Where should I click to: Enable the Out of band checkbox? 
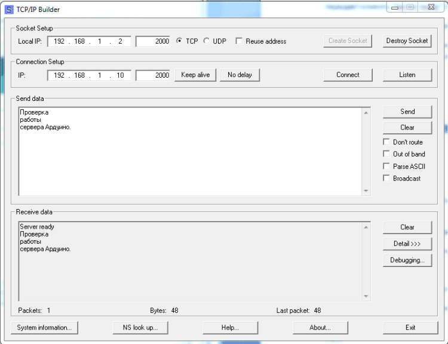386,153
